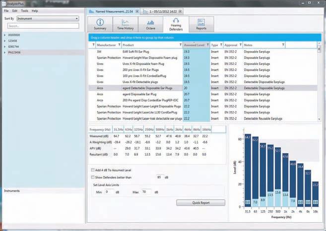
Task: Open the filter icon on Notes column
Action: click(x=283, y=45)
